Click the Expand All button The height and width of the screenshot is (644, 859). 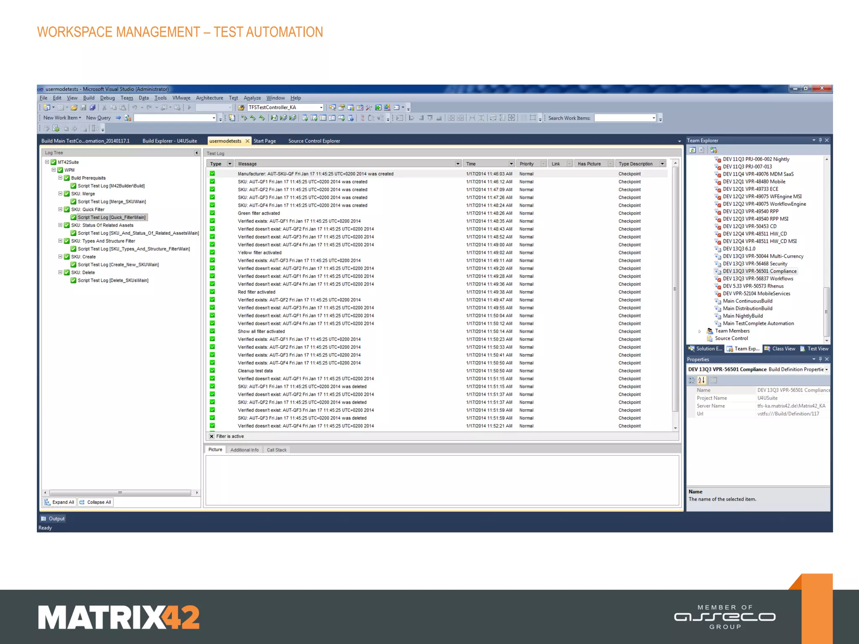coord(60,502)
